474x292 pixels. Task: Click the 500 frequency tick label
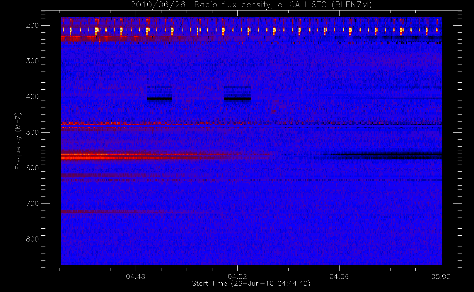pos(32,132)
